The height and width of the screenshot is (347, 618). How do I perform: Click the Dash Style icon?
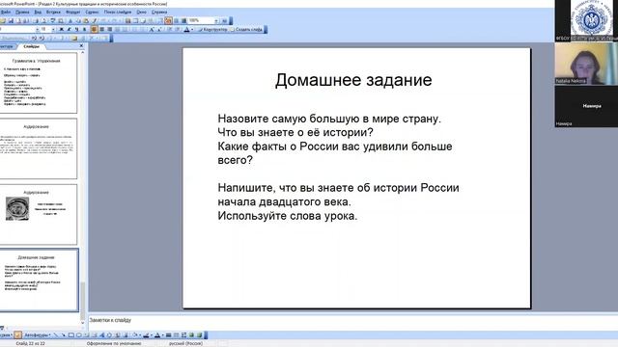(176, 335)
